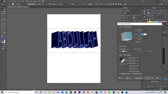
Task: Turn cap off for hollow appearance
Action: [x=140, y=49]
